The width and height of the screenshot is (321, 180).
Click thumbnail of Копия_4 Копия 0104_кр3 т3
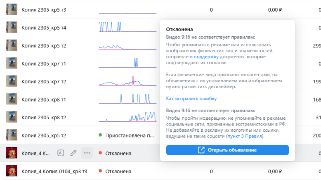pyautogui.click(x=11, y=171)
